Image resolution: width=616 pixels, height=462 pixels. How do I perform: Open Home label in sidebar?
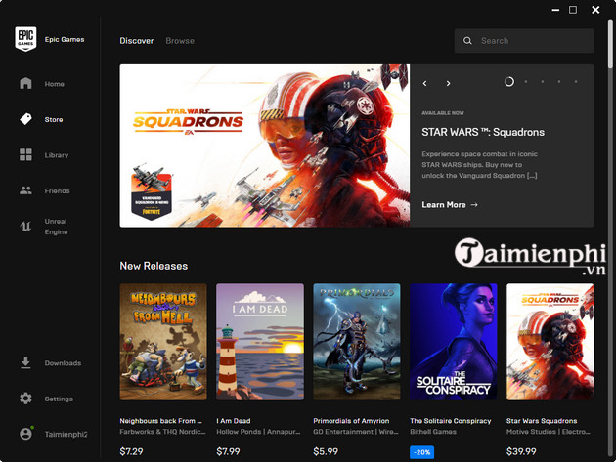pyautogui.click(x=54, y=84)
